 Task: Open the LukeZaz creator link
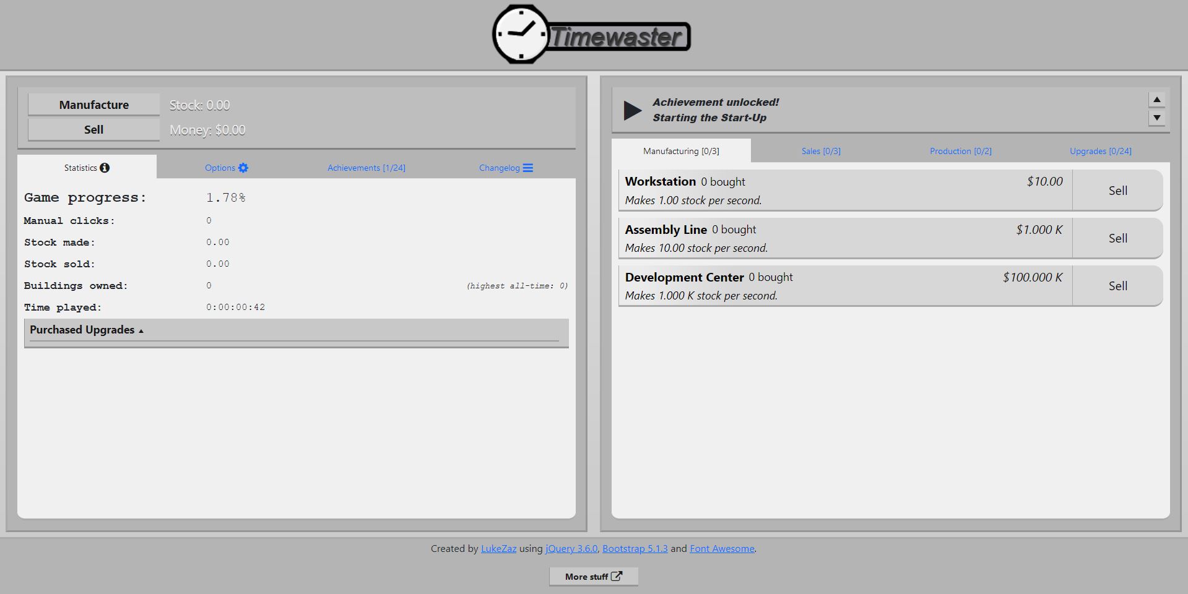[498, 548]
